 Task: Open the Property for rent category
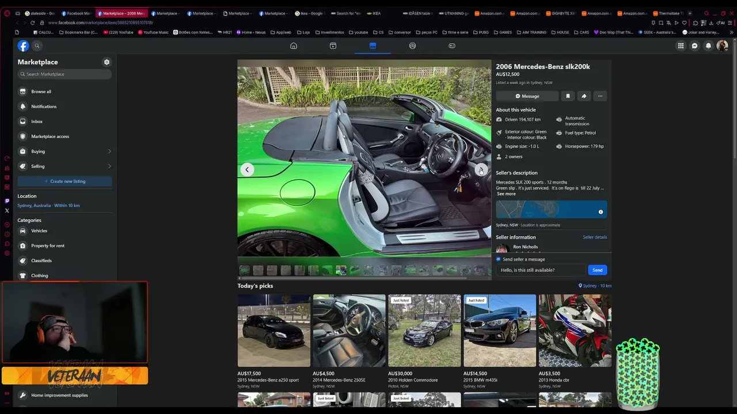point(64,246)
